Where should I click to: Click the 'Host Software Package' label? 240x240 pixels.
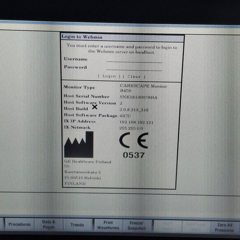(91, 115)
